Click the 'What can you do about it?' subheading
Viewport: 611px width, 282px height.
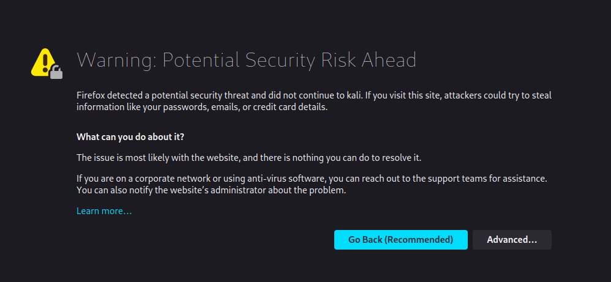tap(130, 137)
